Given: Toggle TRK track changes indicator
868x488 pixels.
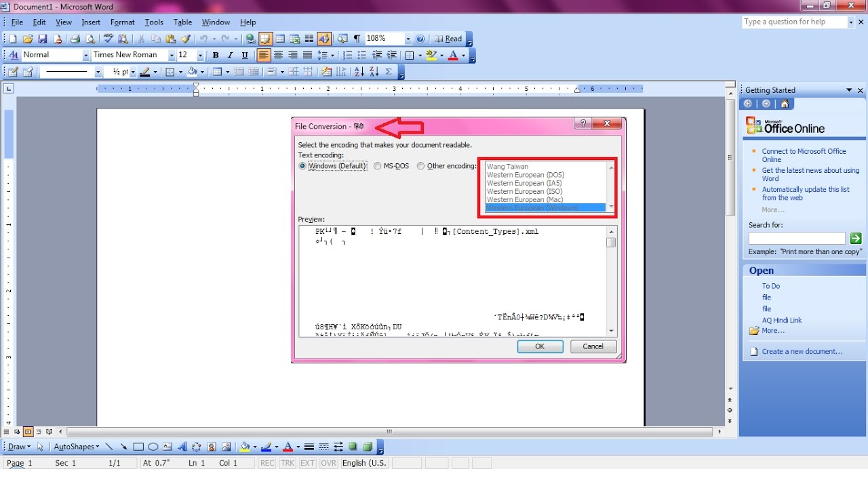Looking at the screenshot, I should pos(288,464).
